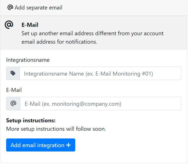Click the bold "E-Mail" heading in the gray banner
Screen dimensions: 188x164
[x=30, y=25]
